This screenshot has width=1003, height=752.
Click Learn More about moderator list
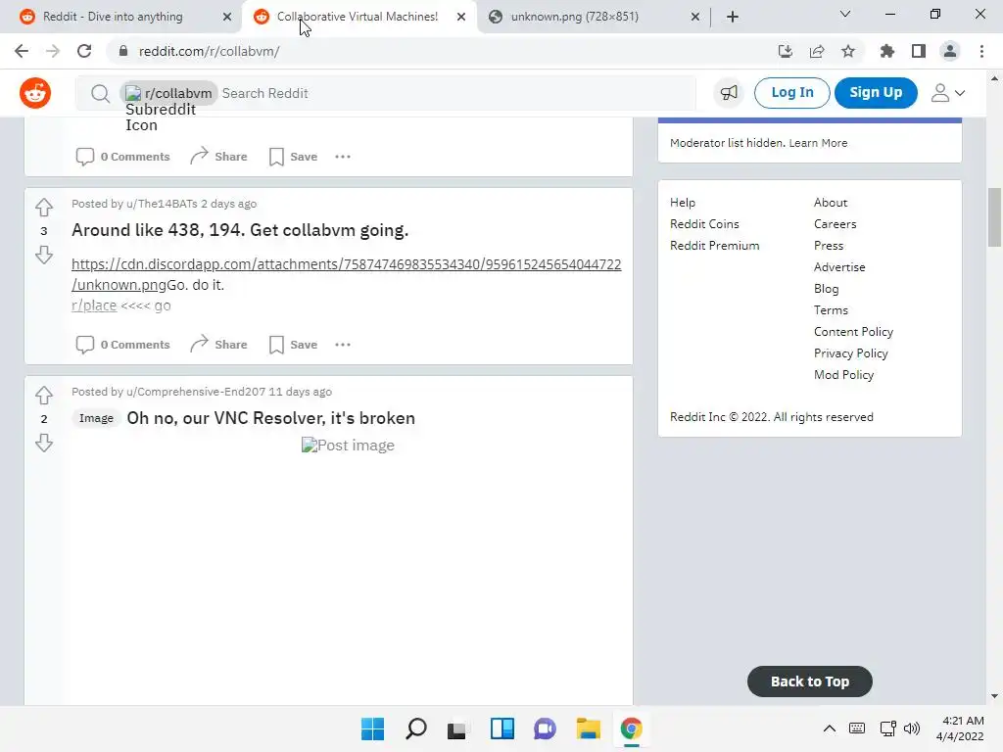[818, 143]
